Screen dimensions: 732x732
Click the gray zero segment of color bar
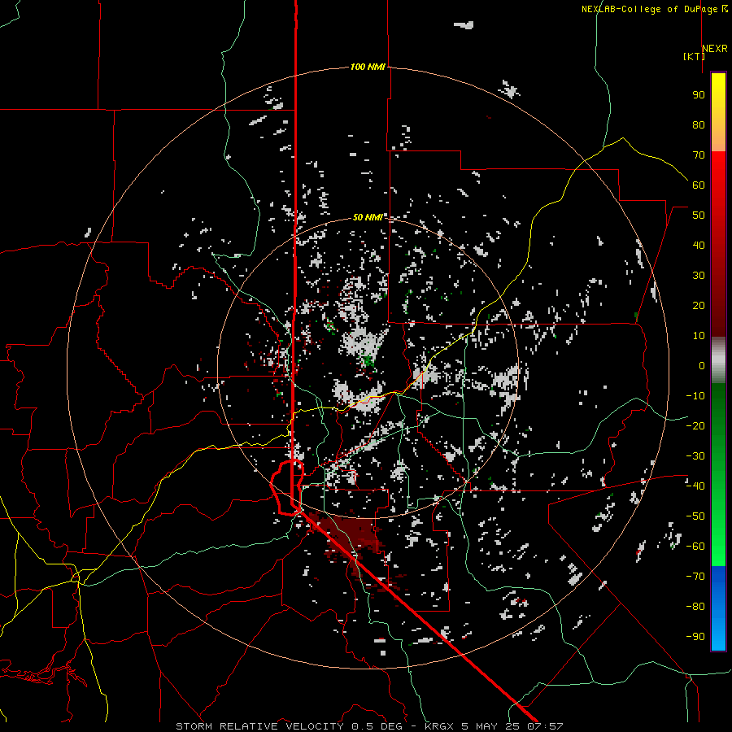point(718,360)
